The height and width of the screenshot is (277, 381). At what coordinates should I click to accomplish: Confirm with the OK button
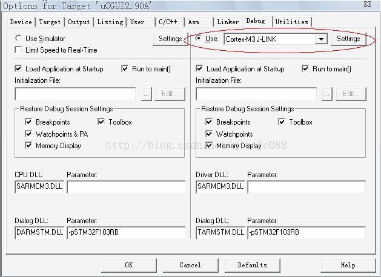pos(129,266)
